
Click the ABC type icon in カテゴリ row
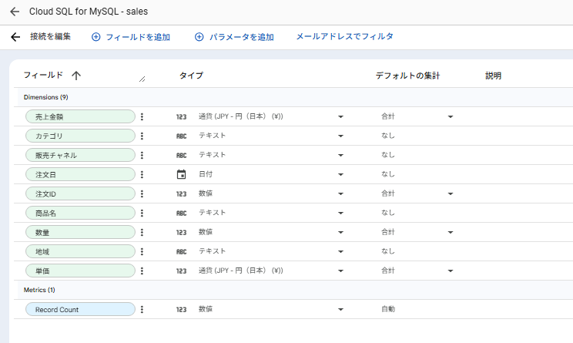point(181,136)
